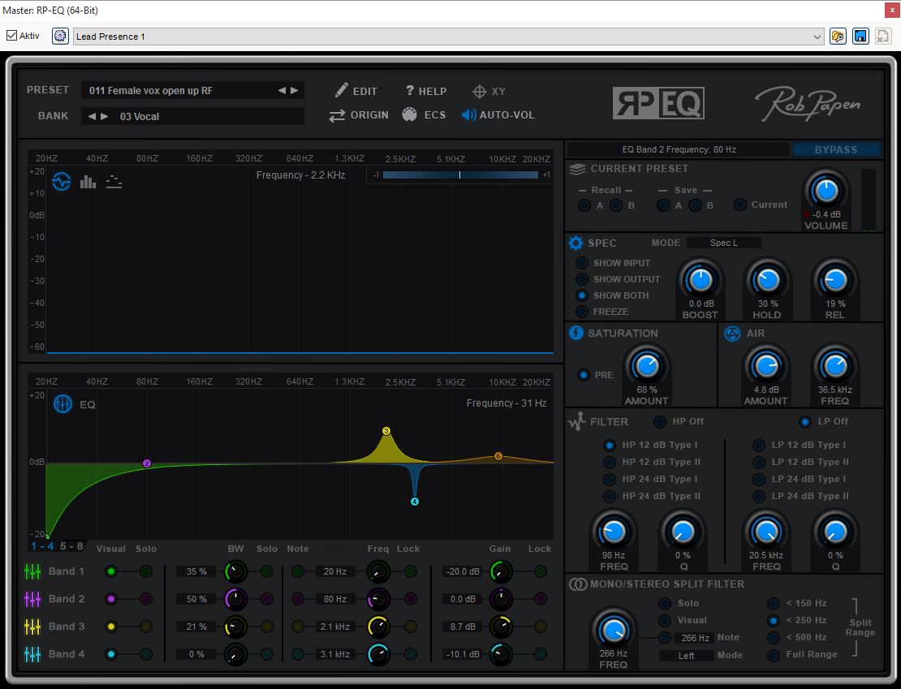The width and height of the screenshot is (901, 689).
Task: Save to preset slot A
Action: pyautogui.click(x=663, y=205)
